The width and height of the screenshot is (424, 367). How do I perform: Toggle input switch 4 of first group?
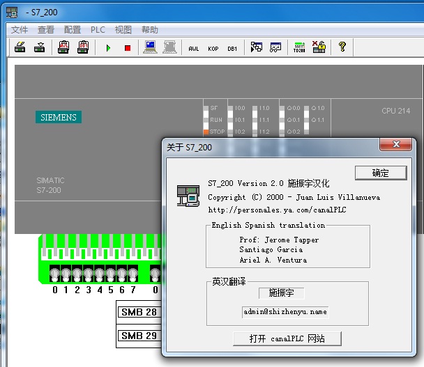click(99, 274)
